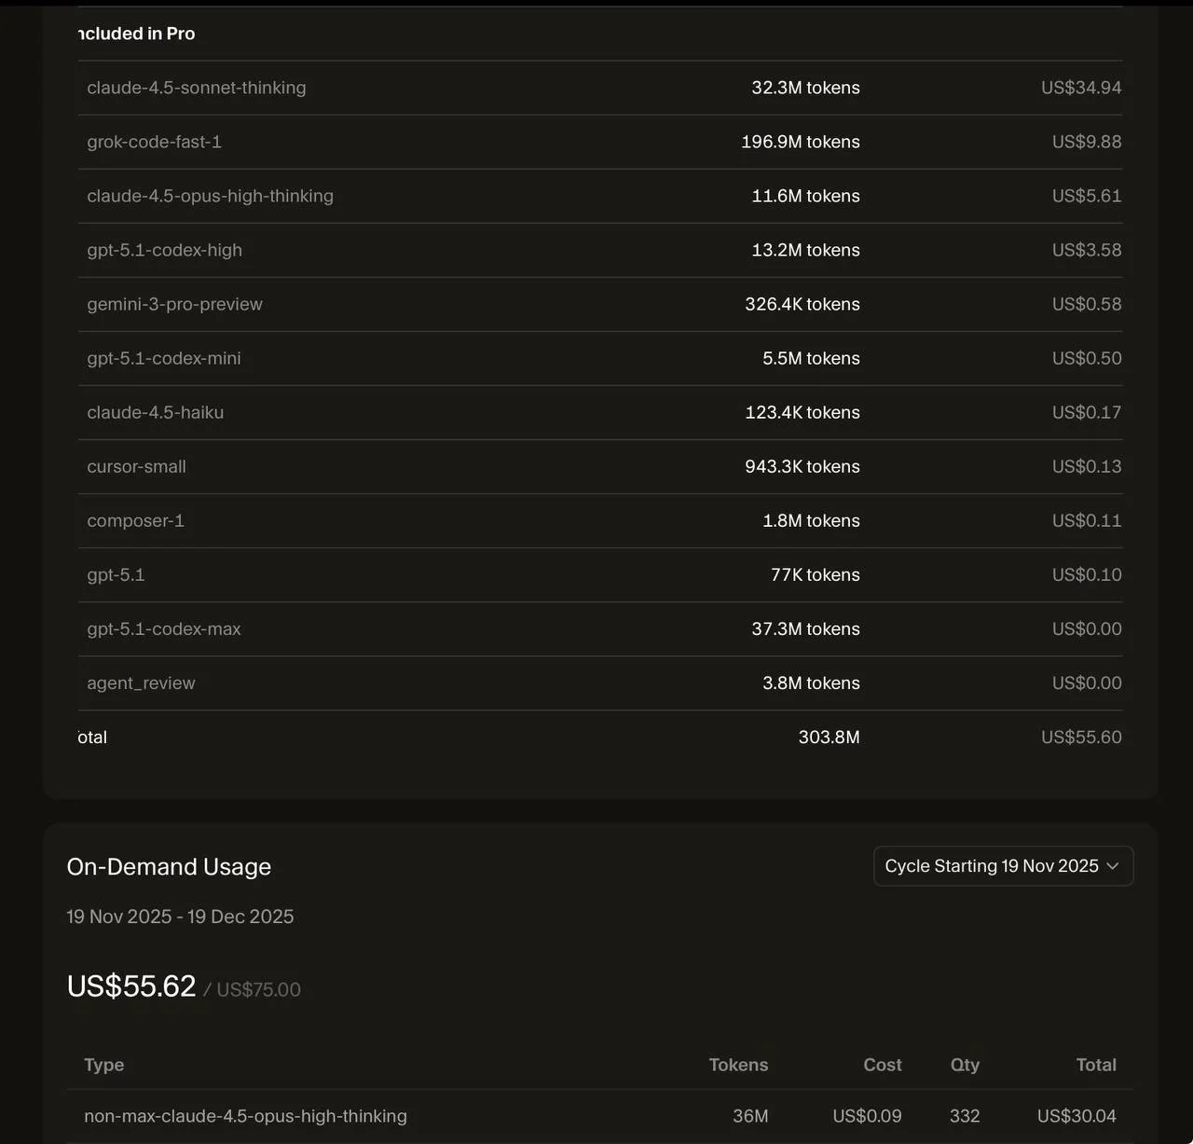Click the Total column header in On-Demand table
The height and width of the screenshot is (1144, 1193).
(x=1096, y=1065)
